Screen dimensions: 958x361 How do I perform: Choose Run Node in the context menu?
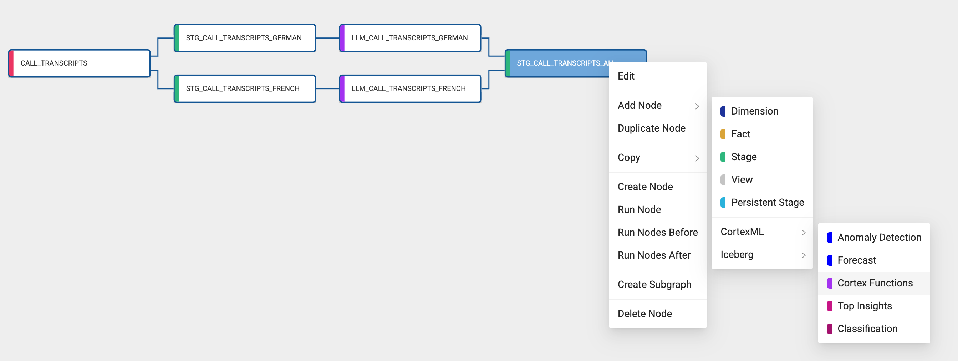[657, 210]
